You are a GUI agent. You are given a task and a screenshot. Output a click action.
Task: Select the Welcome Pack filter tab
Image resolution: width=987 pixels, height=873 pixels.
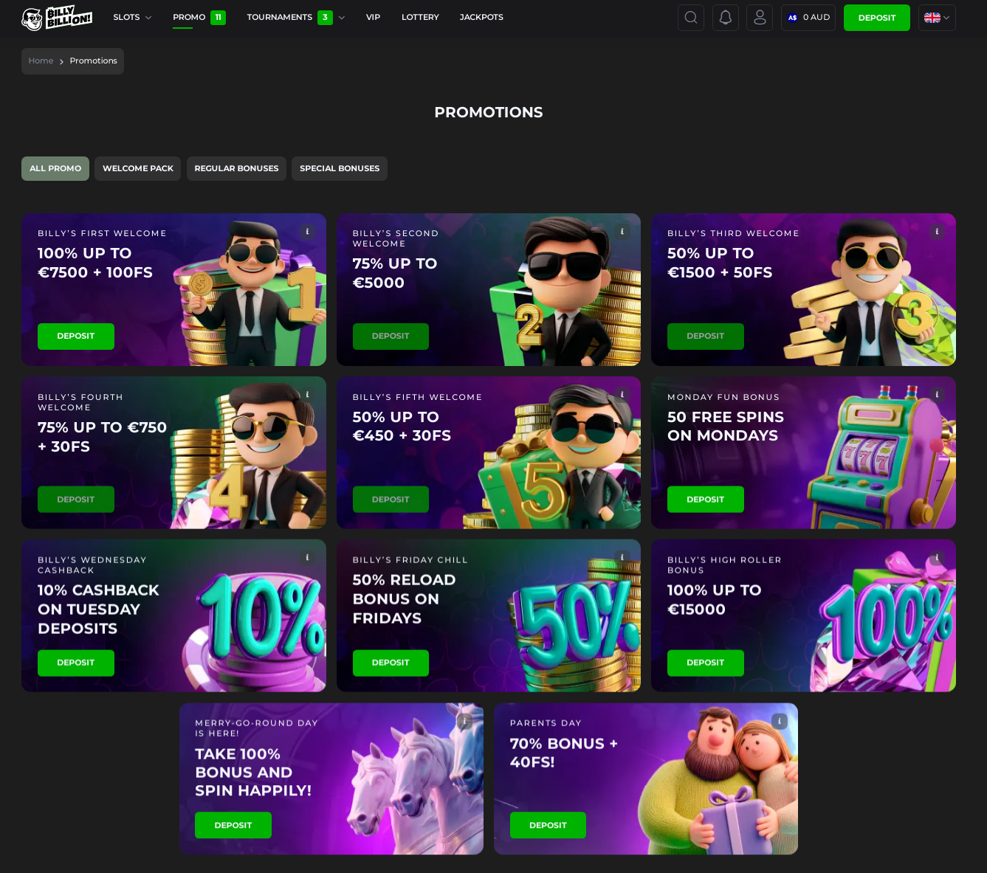[137, 168]
